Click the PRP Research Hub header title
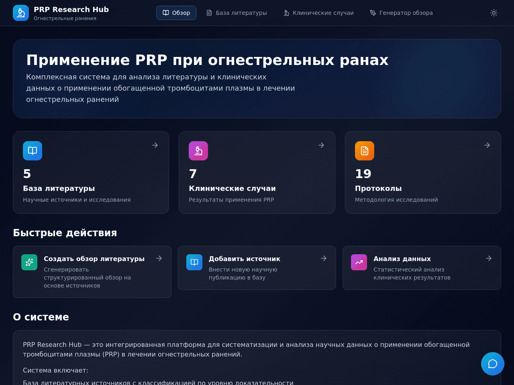The width and height of the screenshot is (514, 385). (x=71, y=9)
